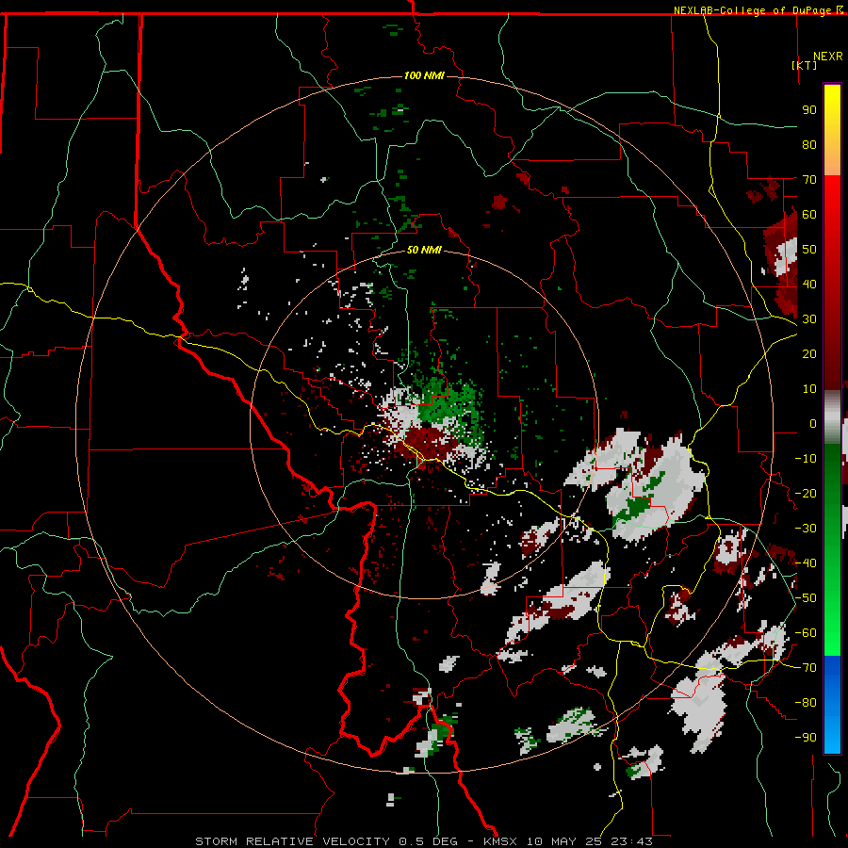Click the NEXR label above the color scale
Viewport: 848px width, 848px height.
click(828, 57)
